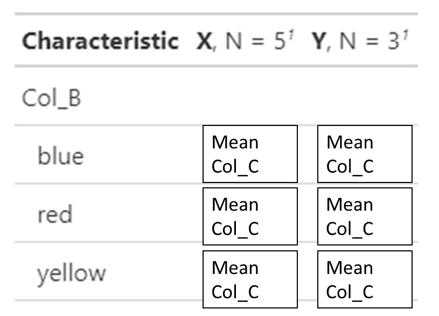Select the blue row label

pyautogui.click(x=60, y=155)
